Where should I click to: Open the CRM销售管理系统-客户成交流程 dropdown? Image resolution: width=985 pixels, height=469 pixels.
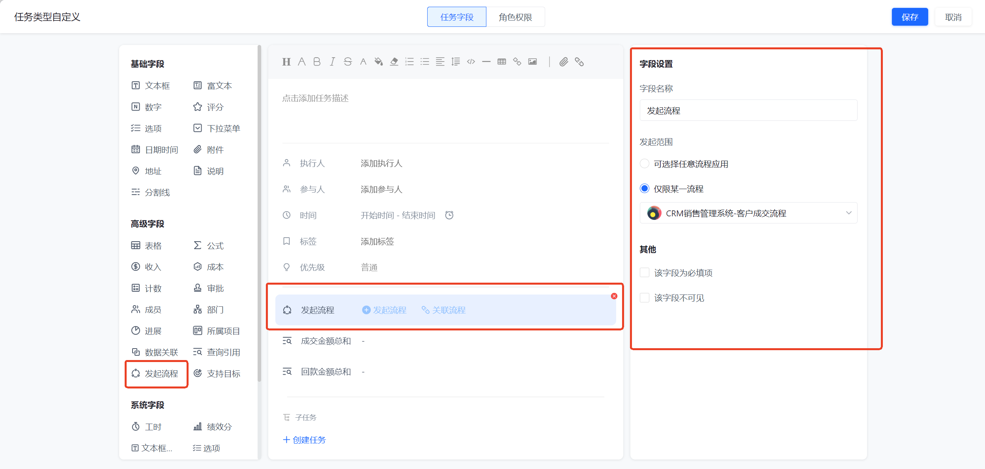coord(748,213)
